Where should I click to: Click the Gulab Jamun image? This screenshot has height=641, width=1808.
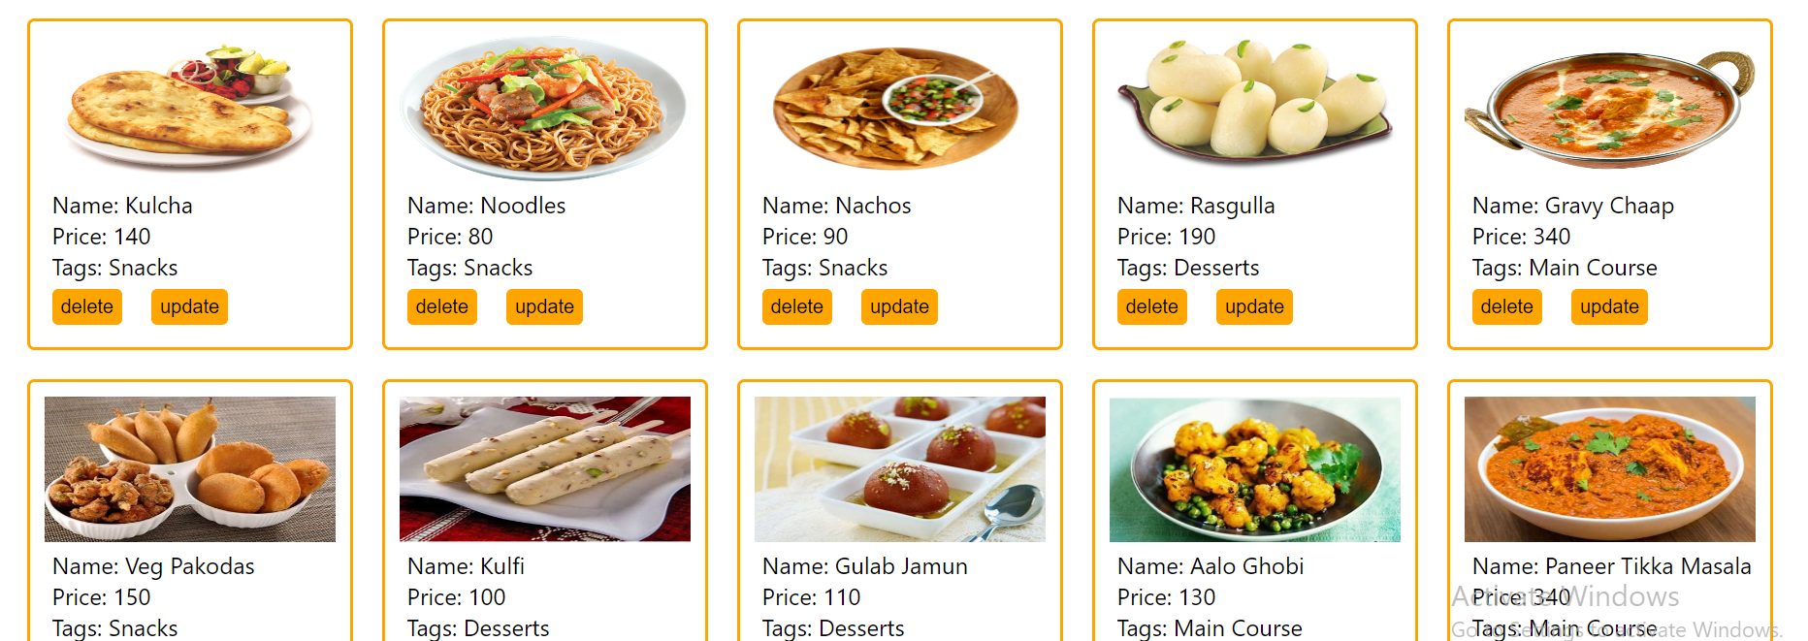tap(900, 469)
